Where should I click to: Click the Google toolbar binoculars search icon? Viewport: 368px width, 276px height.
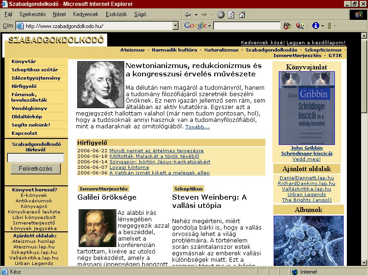click(x=287, y=26)
